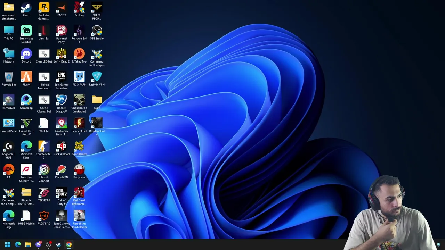Launch Back 4 Blood
Image resolution: width=445 pixels, height=250 pixels.
pos(62,148)
